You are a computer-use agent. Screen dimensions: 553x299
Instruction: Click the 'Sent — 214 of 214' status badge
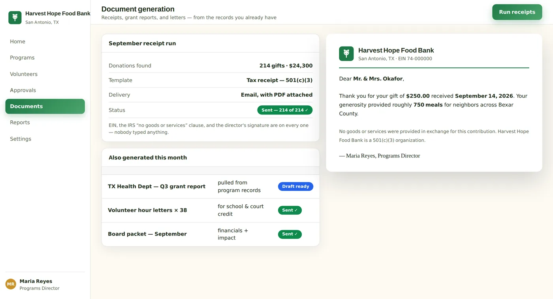pyautogui.click(x=285, y=110)
